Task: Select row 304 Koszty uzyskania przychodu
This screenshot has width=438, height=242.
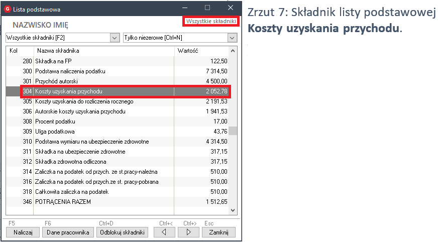Action: (118, 91)
